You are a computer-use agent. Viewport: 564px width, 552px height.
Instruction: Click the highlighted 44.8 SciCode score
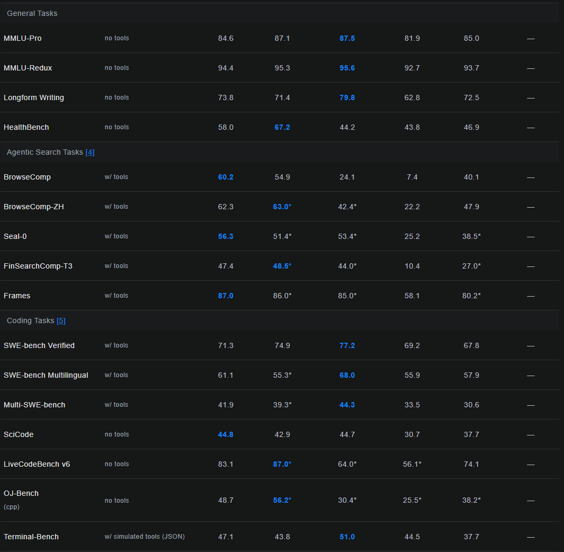click(226, 434)
